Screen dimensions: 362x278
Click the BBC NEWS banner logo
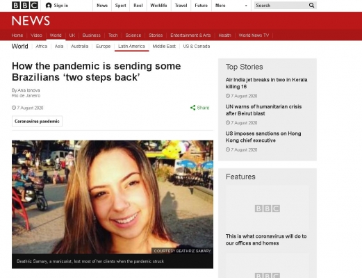(x=31, y=21)
